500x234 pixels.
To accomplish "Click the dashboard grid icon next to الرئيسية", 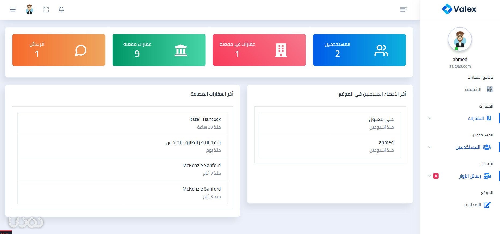I will tap(490, 89).
